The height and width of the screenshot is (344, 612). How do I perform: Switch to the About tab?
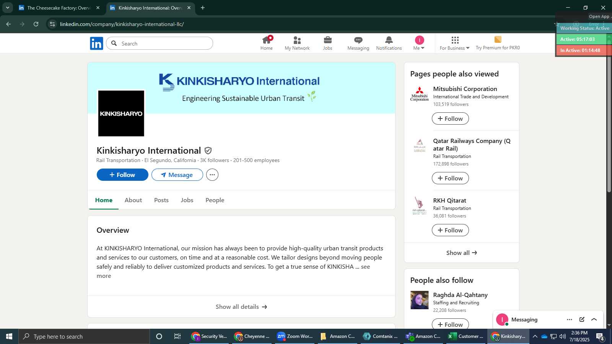coord(133,200)
